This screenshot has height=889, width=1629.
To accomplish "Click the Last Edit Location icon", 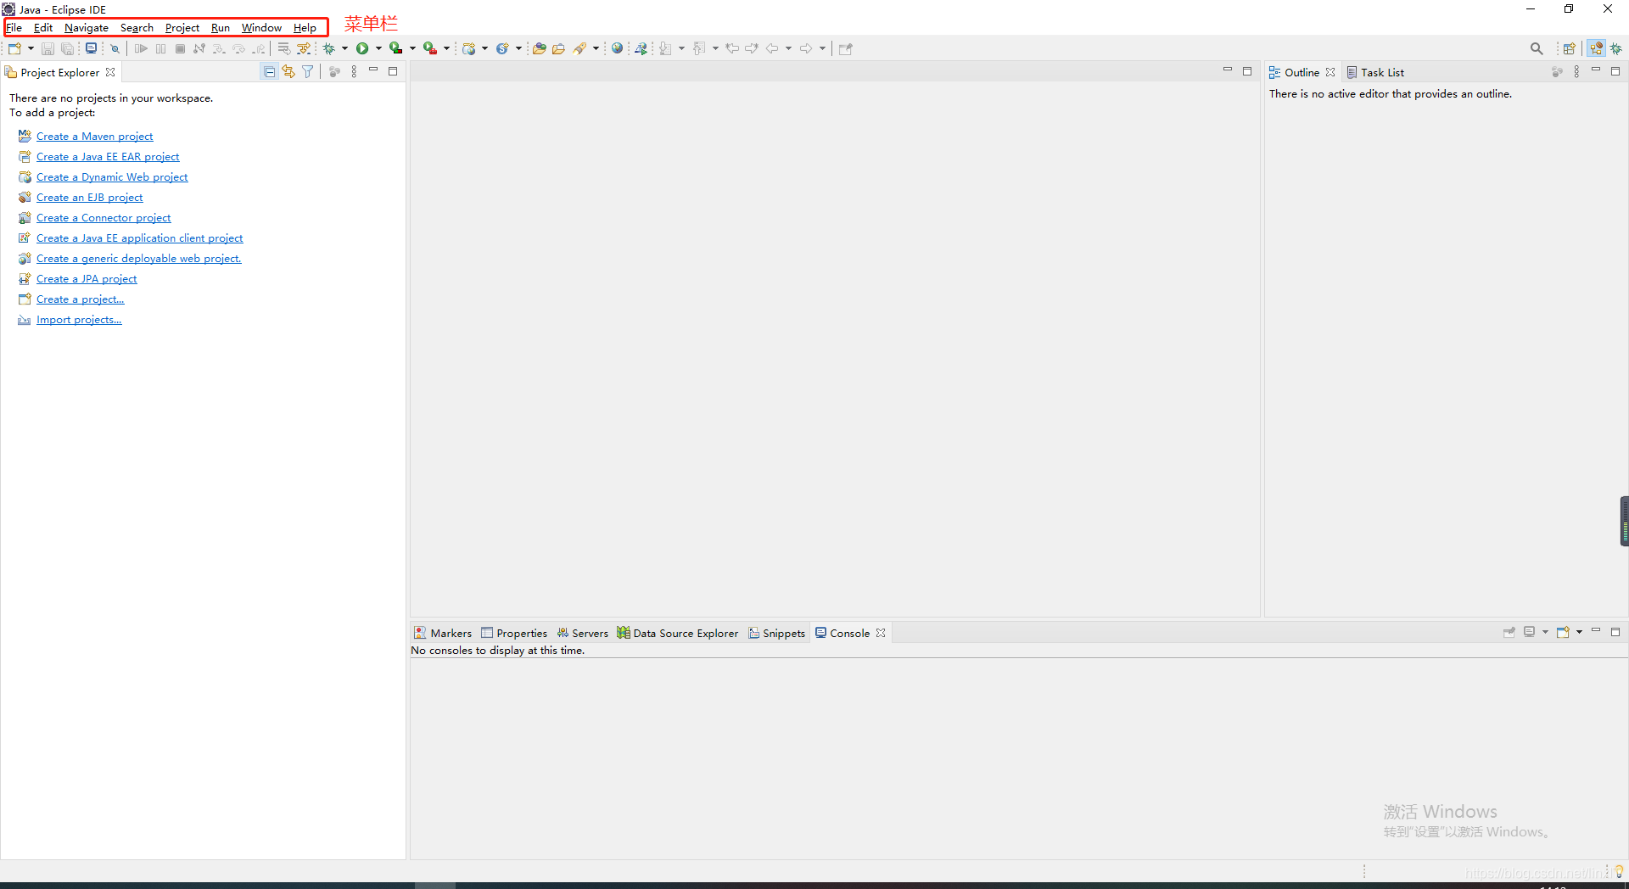I will pos(732,48).
